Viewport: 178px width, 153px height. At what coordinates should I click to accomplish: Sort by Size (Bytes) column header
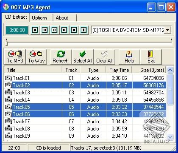pyautogui.click(x=149, y=70)
